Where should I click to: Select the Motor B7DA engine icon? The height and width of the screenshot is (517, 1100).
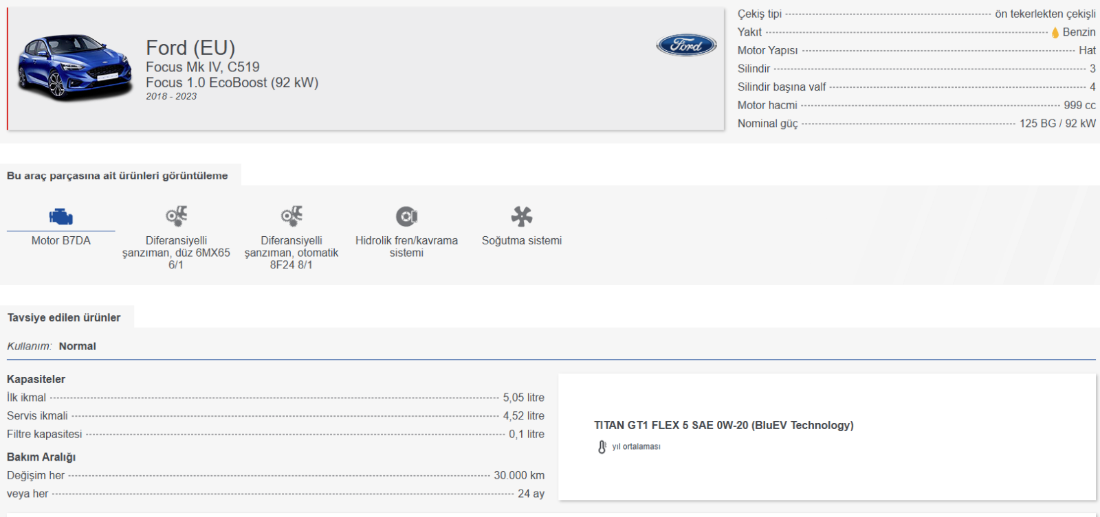61,216
